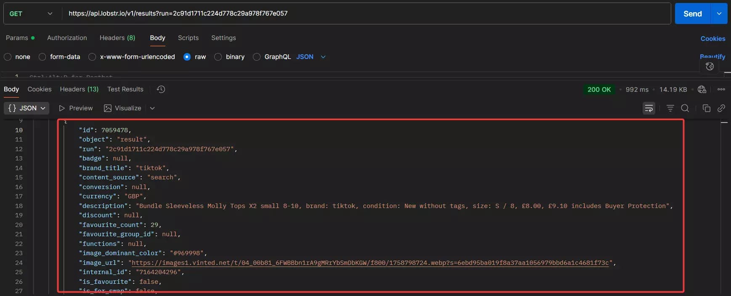
Task: Open response history clock icon
Action: coord(161,89)
